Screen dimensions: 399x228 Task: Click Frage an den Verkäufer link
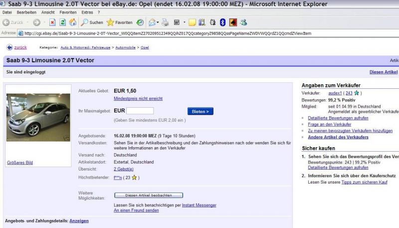pyautogui.click(x=330, y=124)
